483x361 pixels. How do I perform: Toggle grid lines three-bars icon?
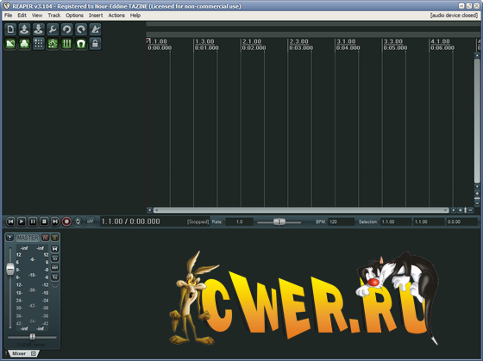pos(67,44)
